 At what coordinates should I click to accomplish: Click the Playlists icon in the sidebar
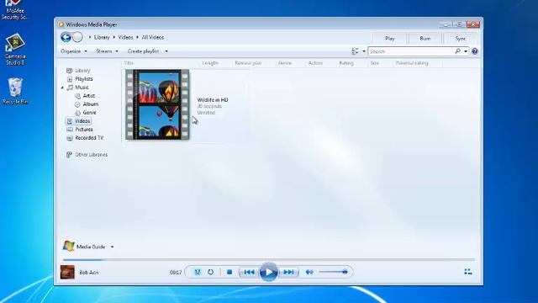coord(70,79)
